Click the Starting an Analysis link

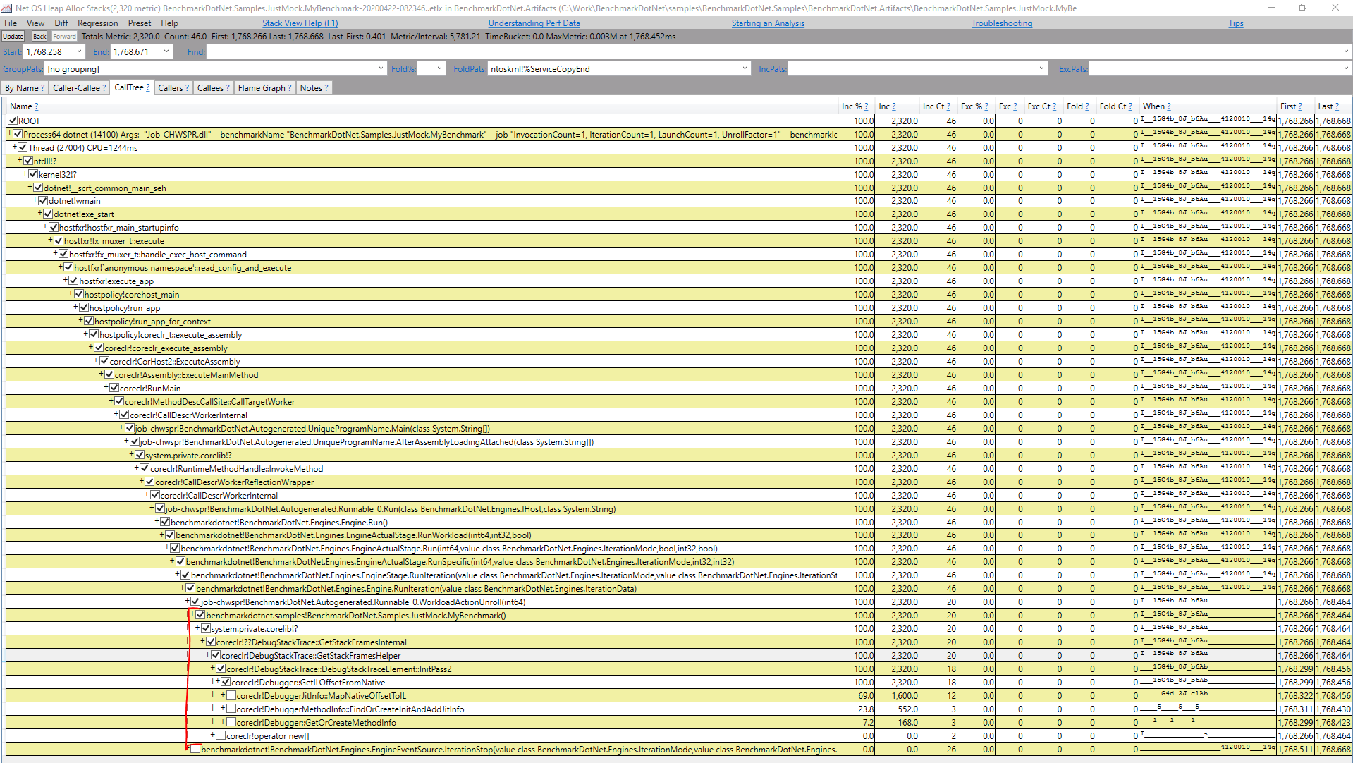click(767, 23)
